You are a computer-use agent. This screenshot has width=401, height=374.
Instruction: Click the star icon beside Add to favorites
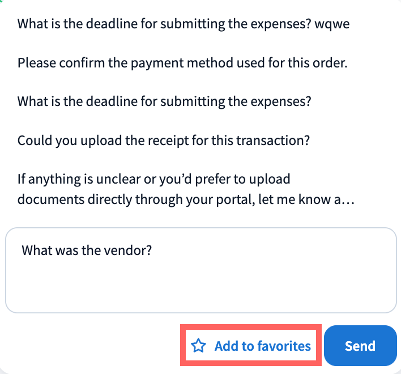coord(198,346)
